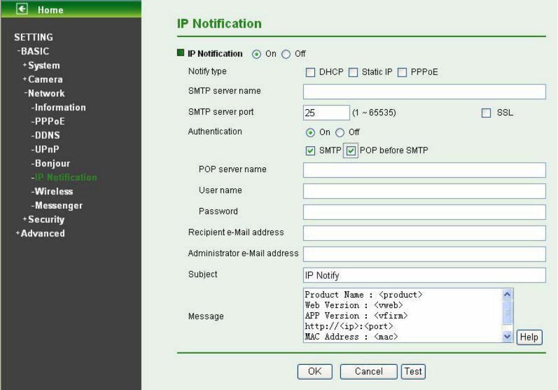
Task: Open the Messenger settings page
Action: coord(57,205)
